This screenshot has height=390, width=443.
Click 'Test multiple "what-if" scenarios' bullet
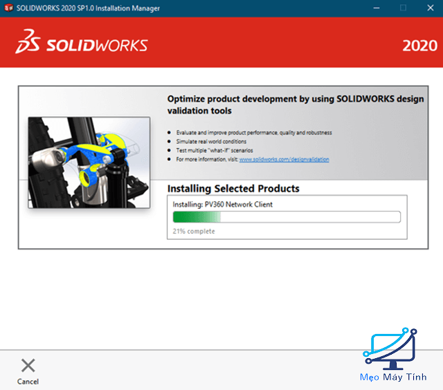[215, 151]
